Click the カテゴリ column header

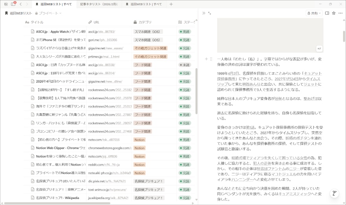point(145,22)
